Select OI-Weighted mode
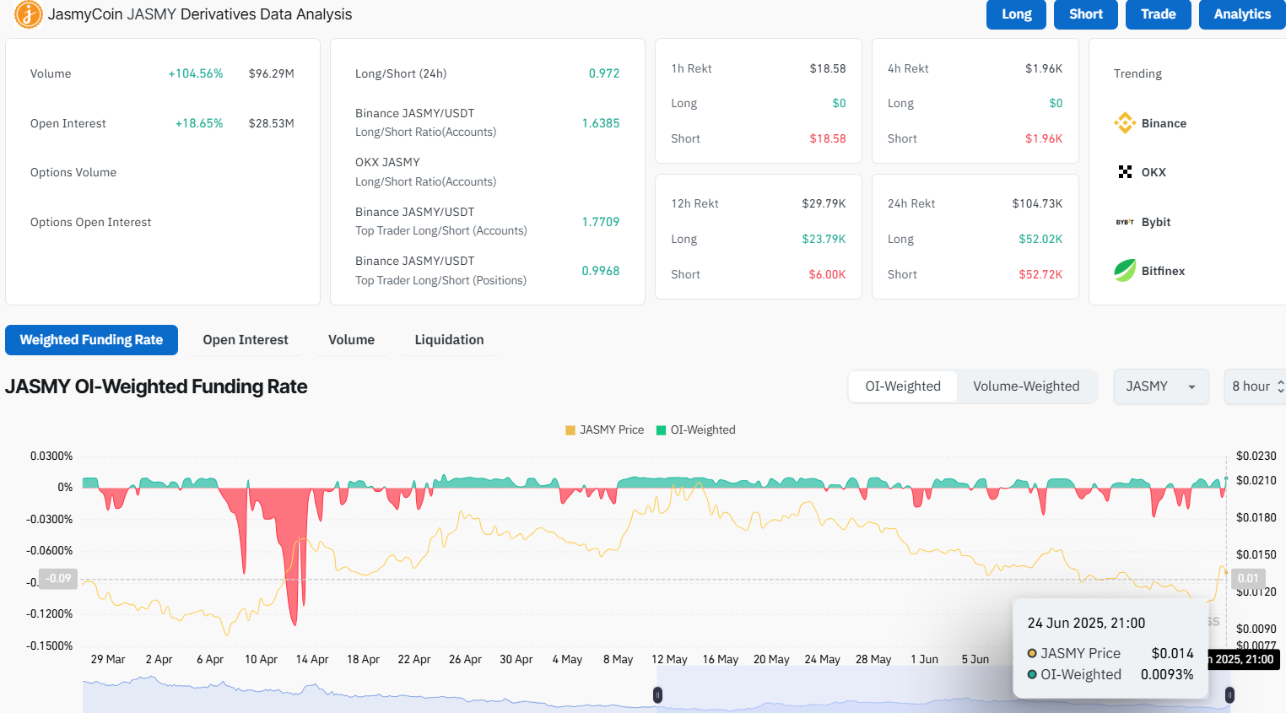Viewport: 1286px width, 713px height. pos(902,386)
